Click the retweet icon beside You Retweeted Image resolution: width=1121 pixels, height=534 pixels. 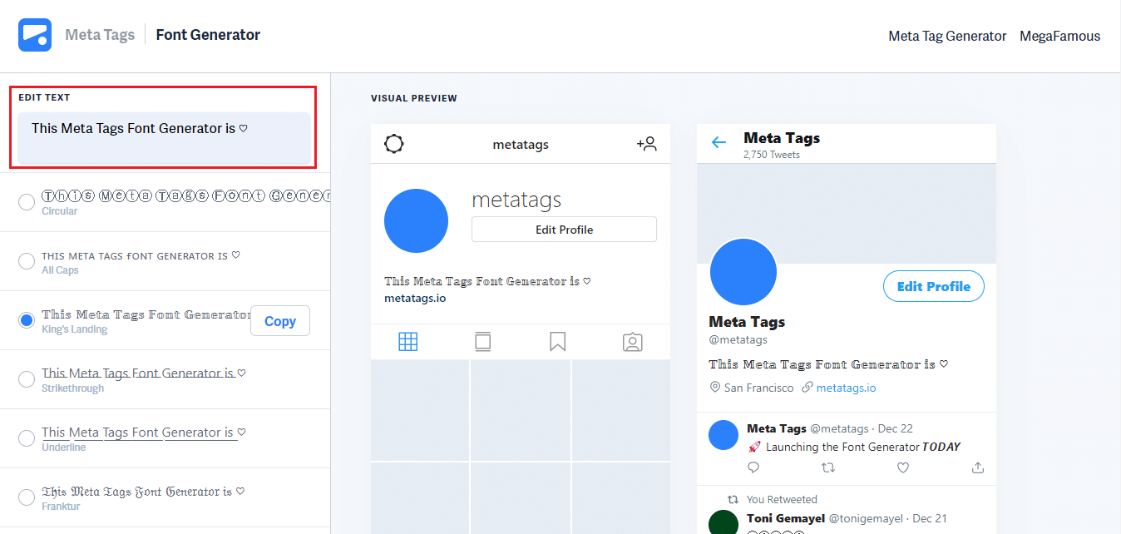[733, 500]
